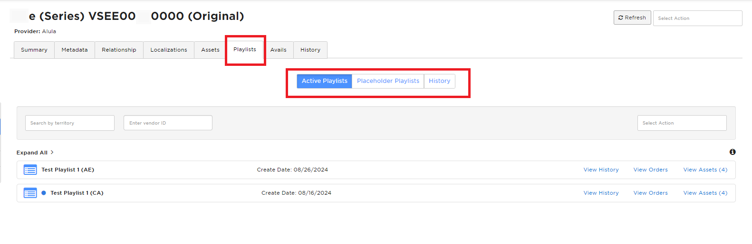The height and width of the screenshot is (244, 752).
Task: Open the Localizations tab
Action: (x=169, y=50)
